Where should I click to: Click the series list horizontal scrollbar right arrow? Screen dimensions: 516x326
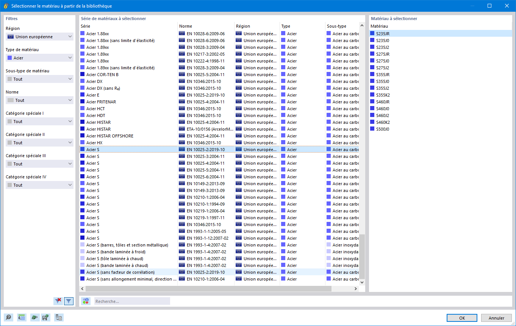pyautogui.click(x=356, y=289)
